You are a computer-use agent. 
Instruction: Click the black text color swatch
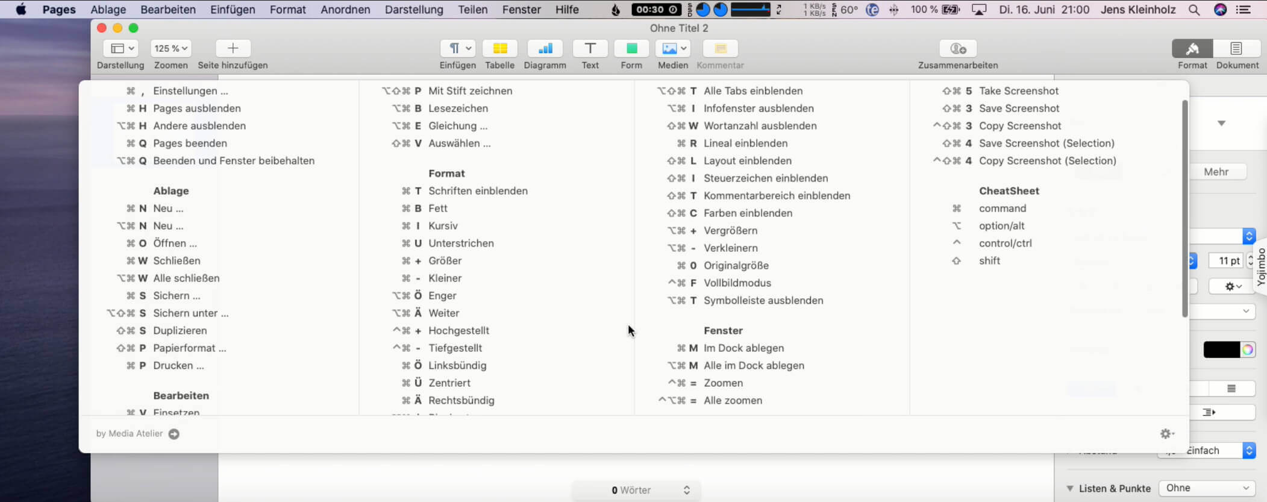click(x=1221, y=350)
